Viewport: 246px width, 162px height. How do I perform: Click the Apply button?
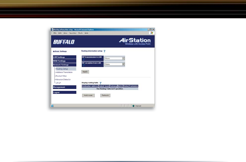(x=85, y=72)
